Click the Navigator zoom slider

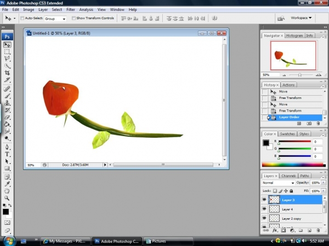click(x=300, y=75)
